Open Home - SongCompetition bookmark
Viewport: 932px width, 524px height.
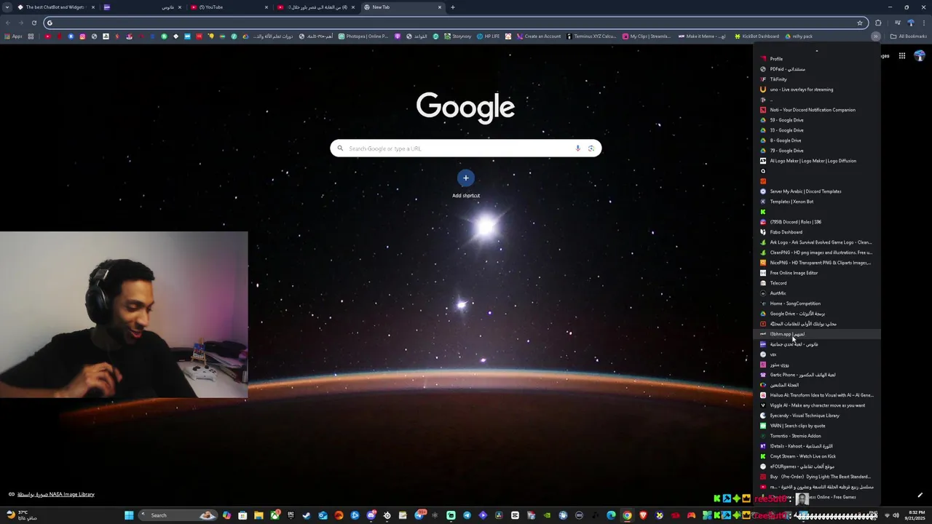817,303
